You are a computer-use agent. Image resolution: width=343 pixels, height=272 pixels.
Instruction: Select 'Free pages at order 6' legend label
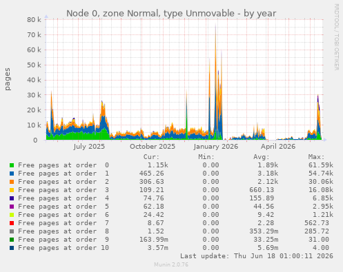(x=63, y=215)
